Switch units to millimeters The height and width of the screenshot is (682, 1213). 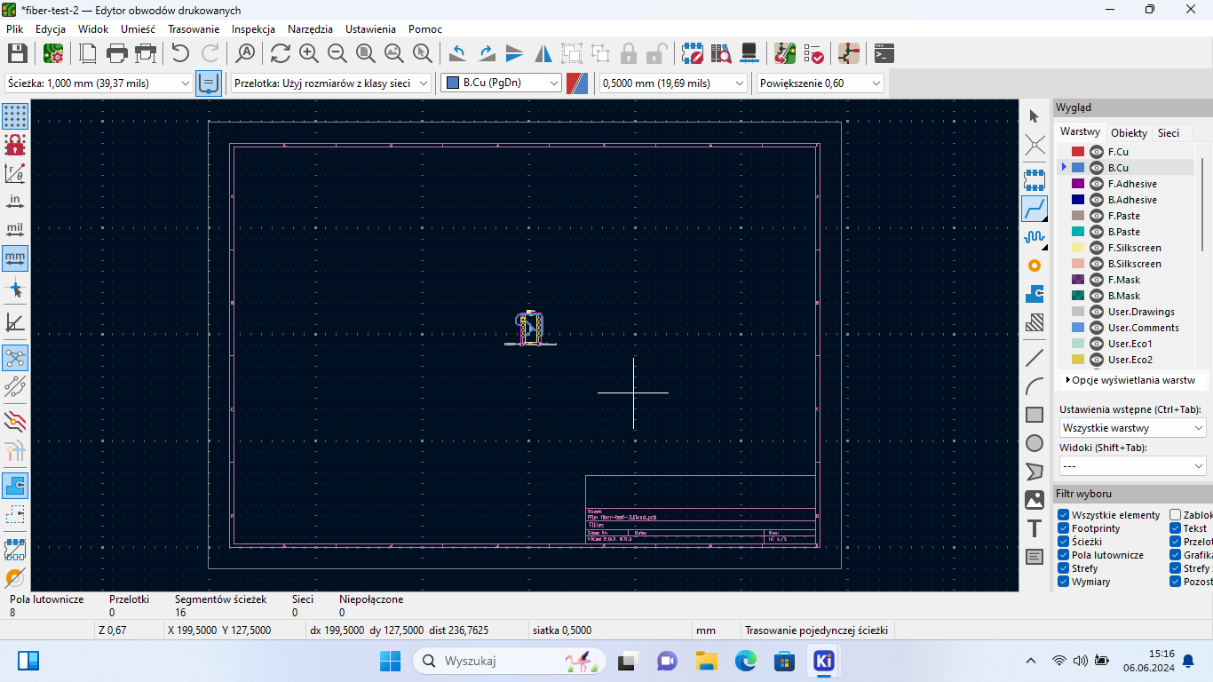[15, 258]
